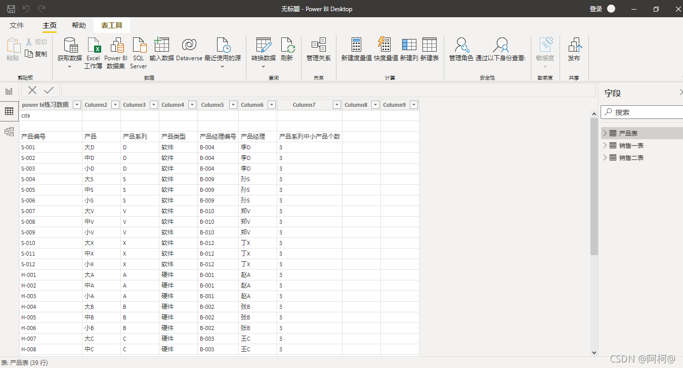Expand the 产品表 table in fields

604,133
